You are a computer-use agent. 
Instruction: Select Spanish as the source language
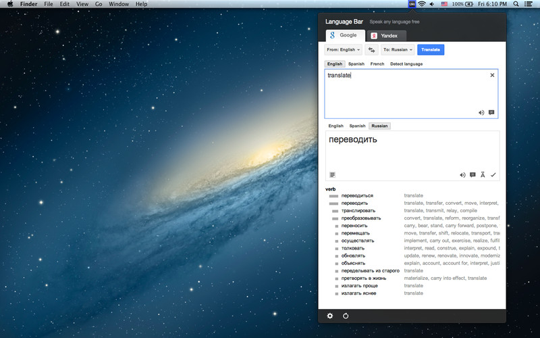(x=356, y=64)
